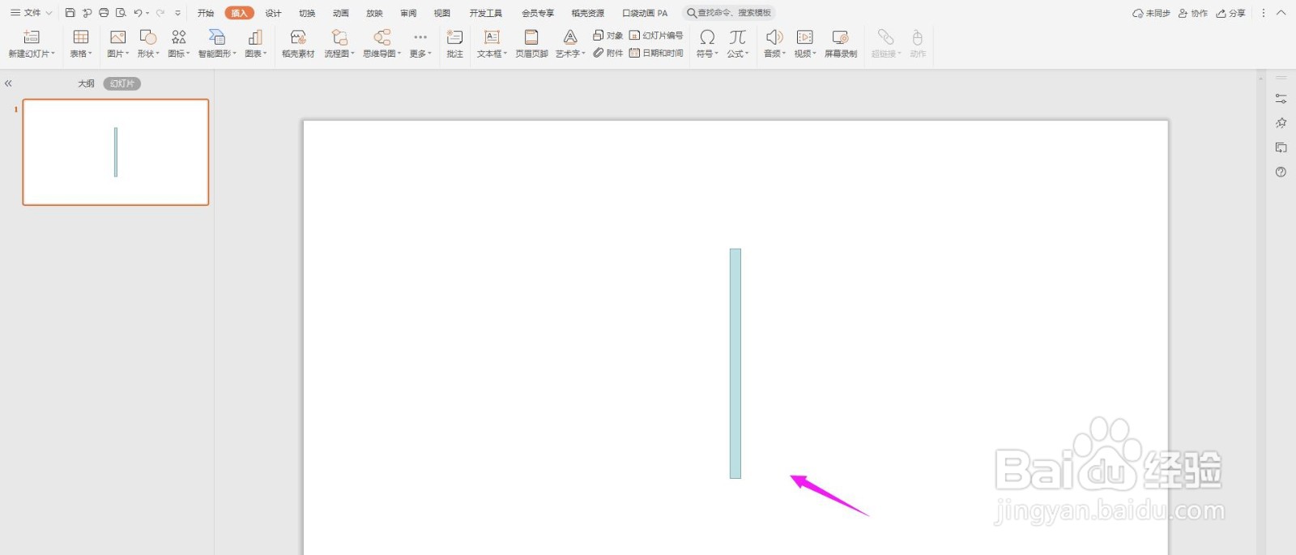Click the Date and Time (日期和时间) button
1296x555 pixels.
click(656, 53)
